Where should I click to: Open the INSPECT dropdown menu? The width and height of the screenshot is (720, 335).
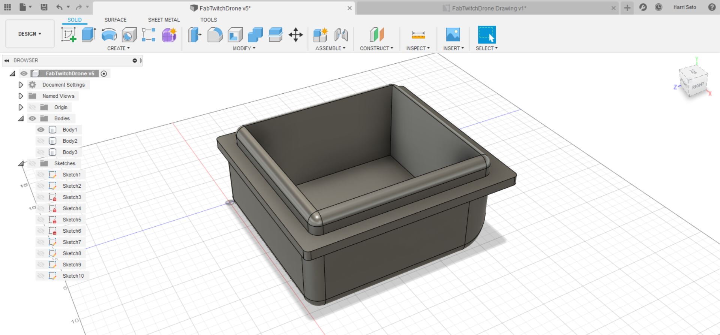click(418, 48)
